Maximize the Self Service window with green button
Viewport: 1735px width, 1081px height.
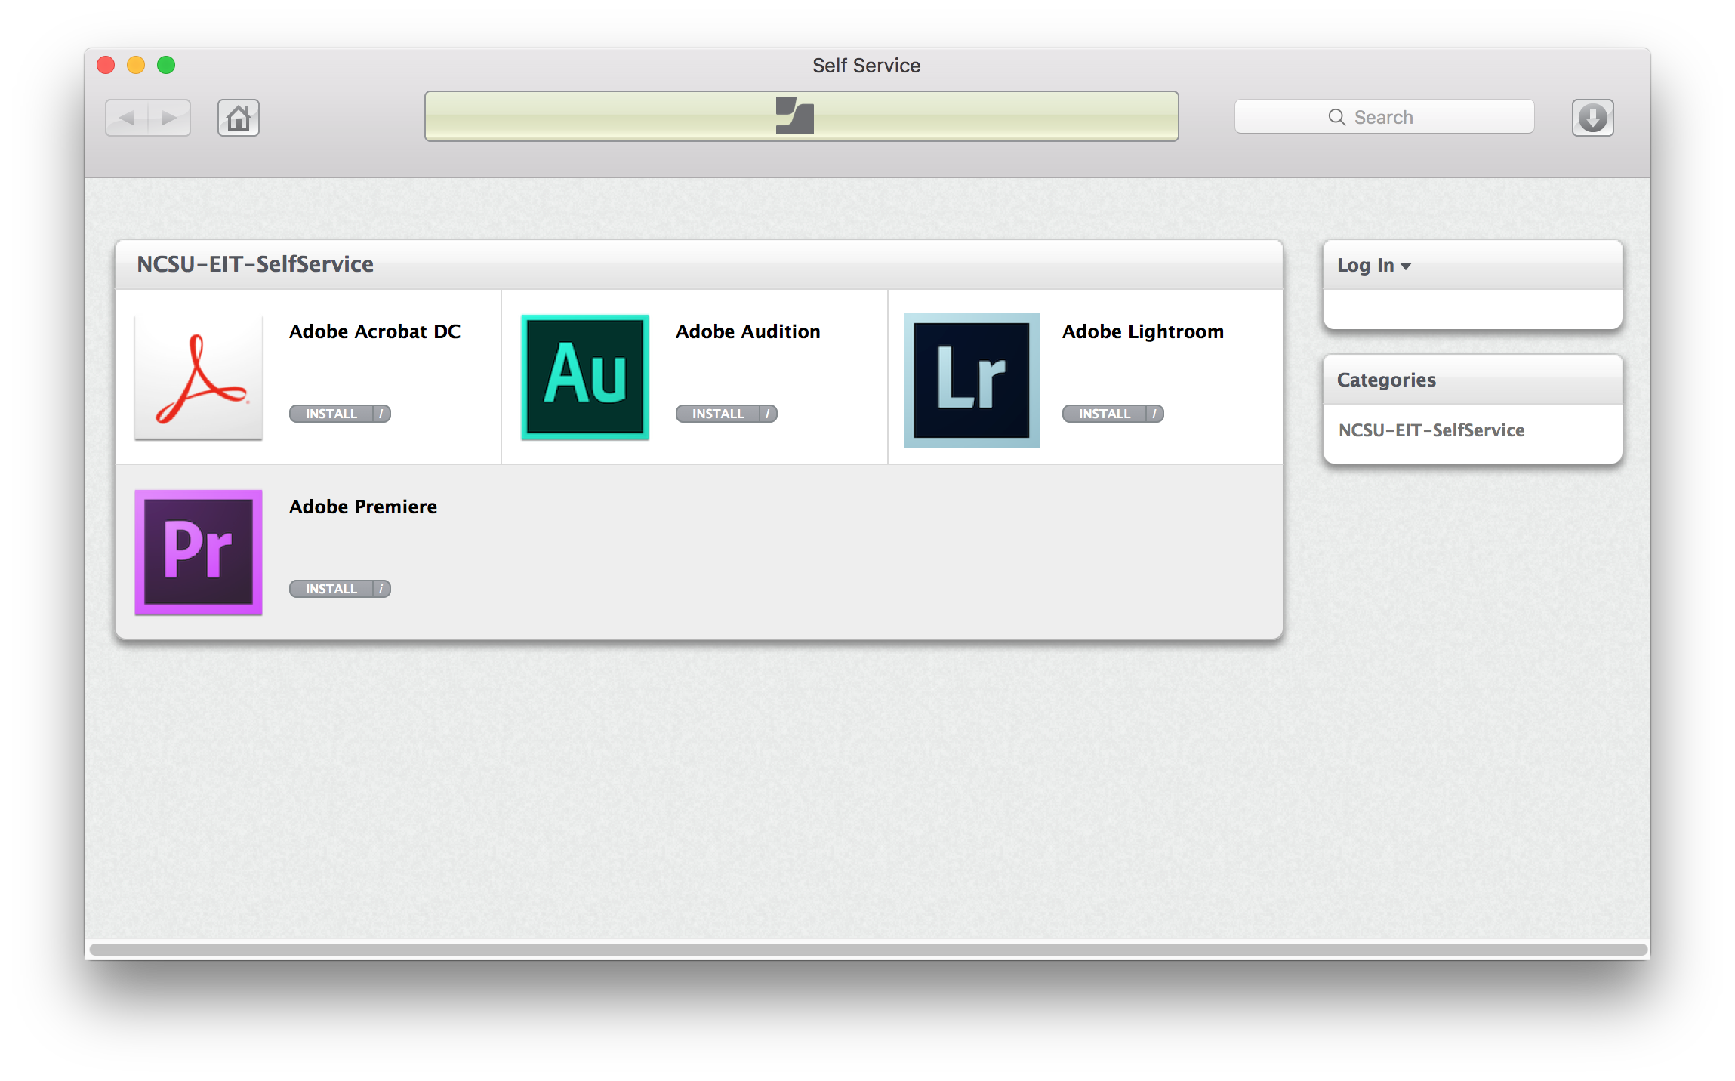(166, 65)
